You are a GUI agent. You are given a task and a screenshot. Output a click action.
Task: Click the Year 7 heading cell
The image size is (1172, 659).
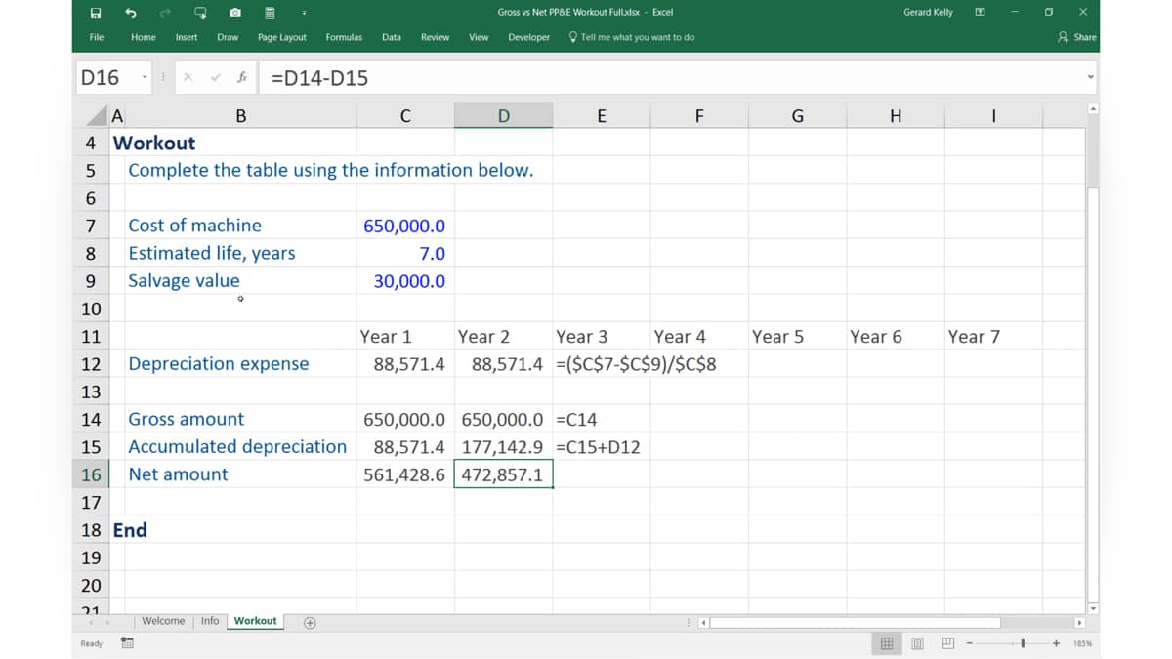click(x=993, y=337)
